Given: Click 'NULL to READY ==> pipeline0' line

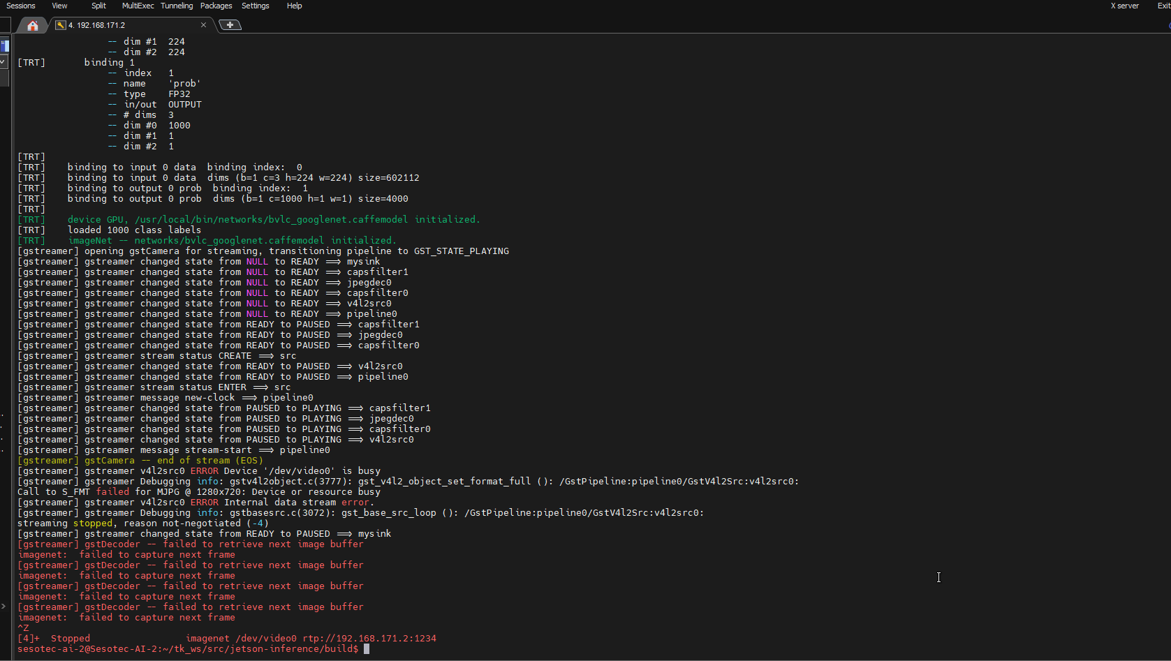Looking at the screenshot, I should click(207, 314).
